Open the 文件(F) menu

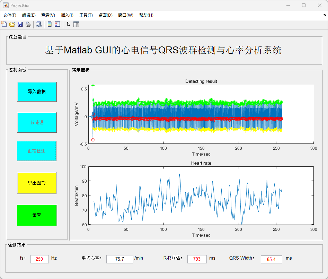click(10, 15)
